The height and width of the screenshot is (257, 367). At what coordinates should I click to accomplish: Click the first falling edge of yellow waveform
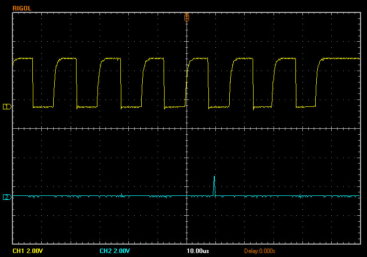pos(33,82)
